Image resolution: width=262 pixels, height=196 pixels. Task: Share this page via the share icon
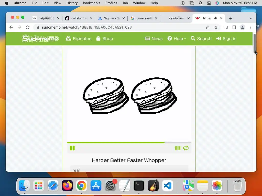[208, 27]
